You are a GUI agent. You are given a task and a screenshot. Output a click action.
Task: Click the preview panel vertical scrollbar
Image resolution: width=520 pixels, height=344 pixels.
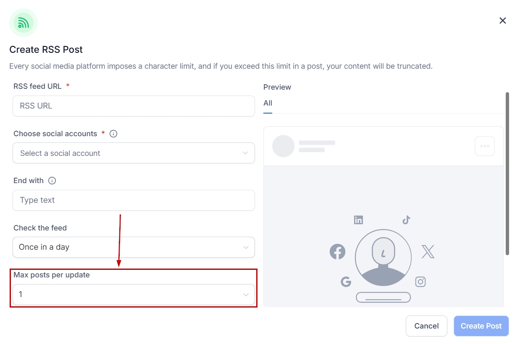click(x=507, y=173)
